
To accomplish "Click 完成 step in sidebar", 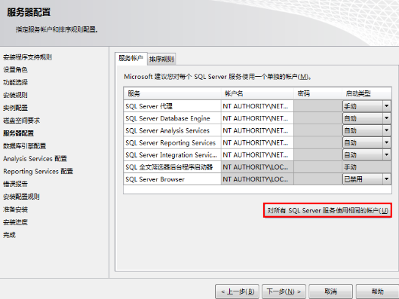I will click(9, 235).
